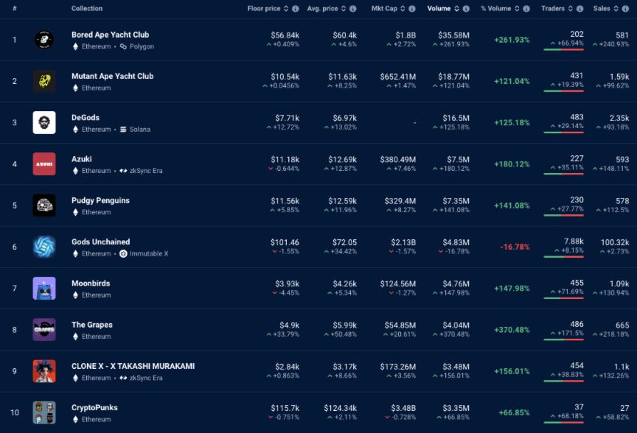This screenshot has height=433, width=637.
Task: Click the Bored Ape traders ratio bar
Action: (563, 50)
